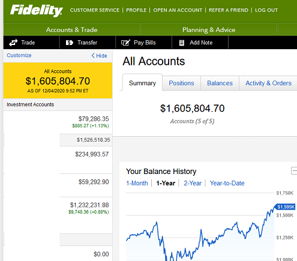Click the Add Note notepad icon

182,43
